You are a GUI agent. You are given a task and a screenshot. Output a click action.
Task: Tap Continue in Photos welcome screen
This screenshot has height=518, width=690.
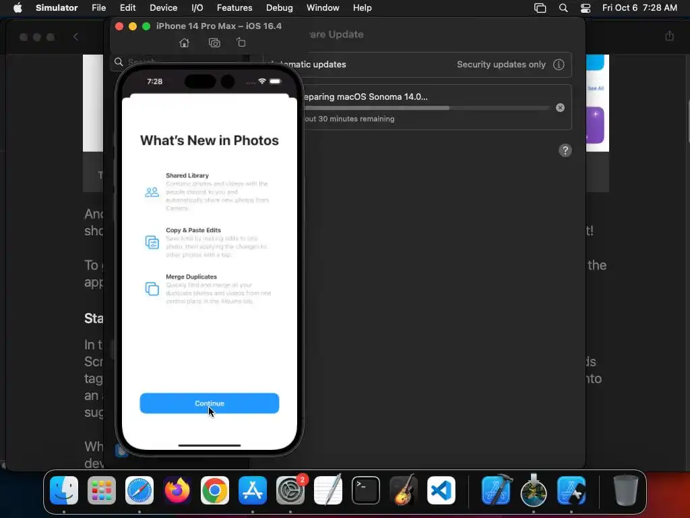(210, 403)
